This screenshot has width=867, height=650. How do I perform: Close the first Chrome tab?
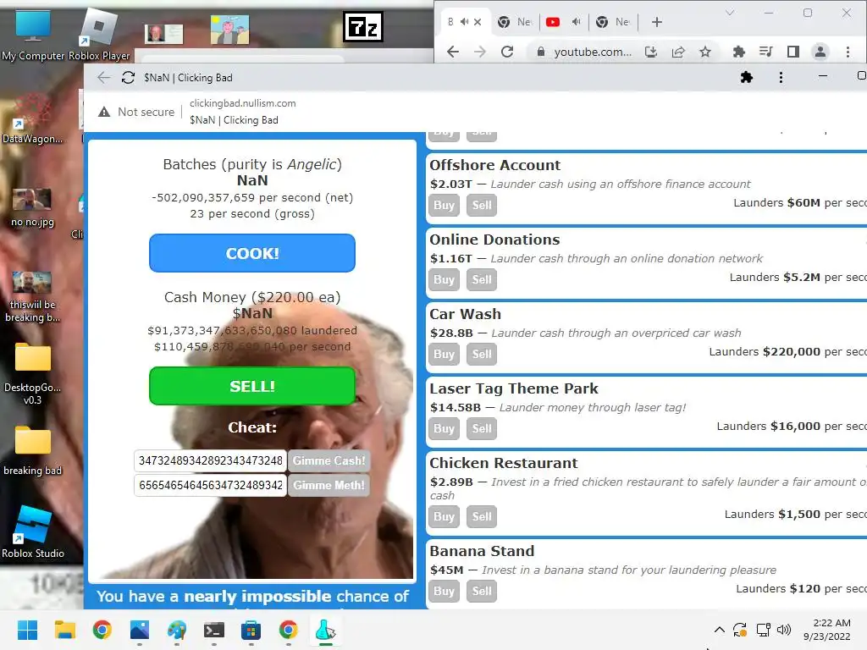[x=478, y=22]
